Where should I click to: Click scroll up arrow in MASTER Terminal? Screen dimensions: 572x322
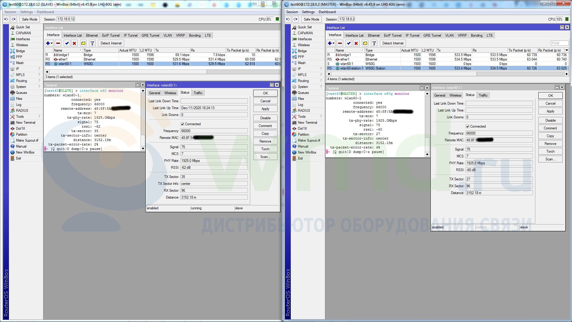point(427,94)
